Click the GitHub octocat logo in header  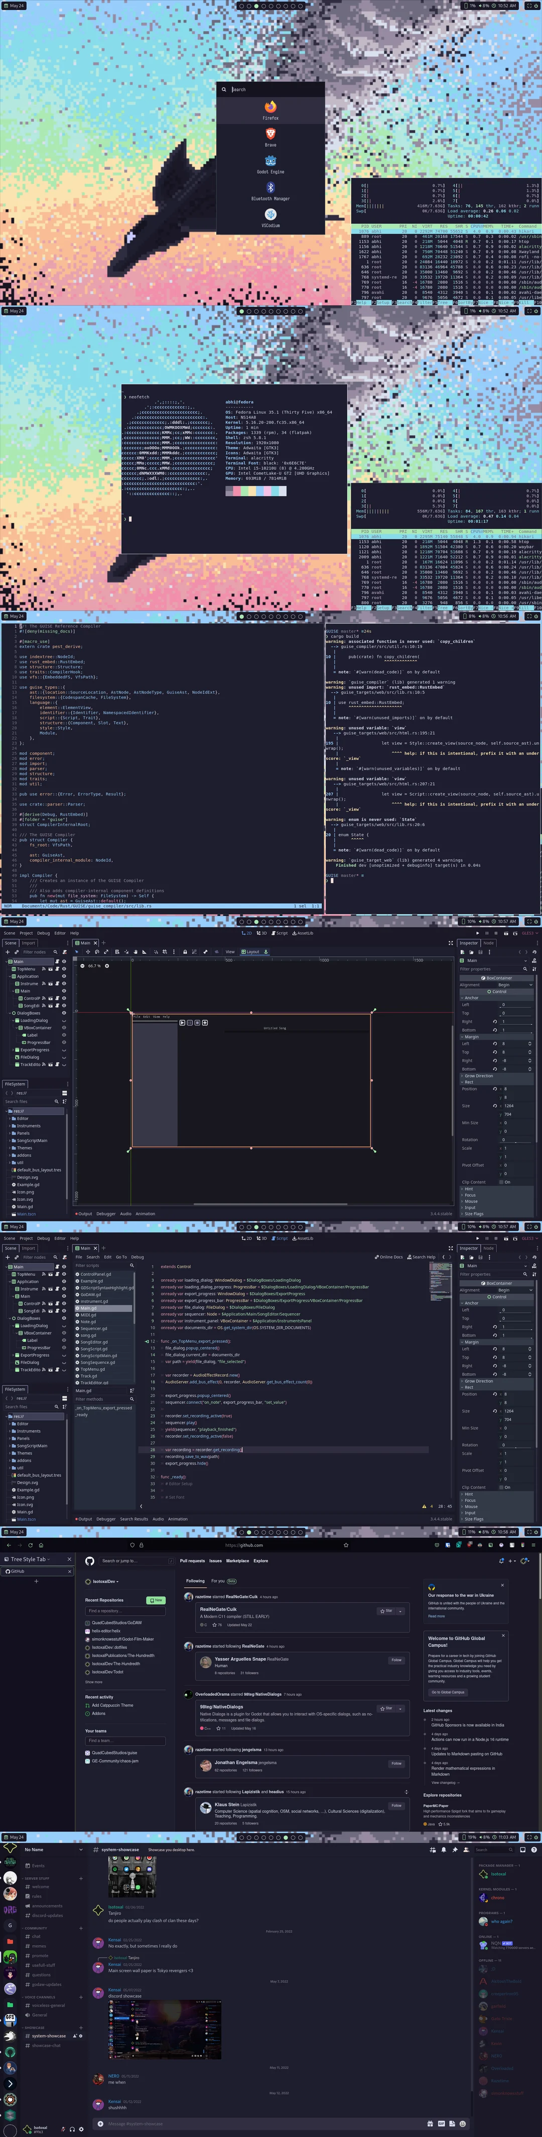click(89, 1561)
